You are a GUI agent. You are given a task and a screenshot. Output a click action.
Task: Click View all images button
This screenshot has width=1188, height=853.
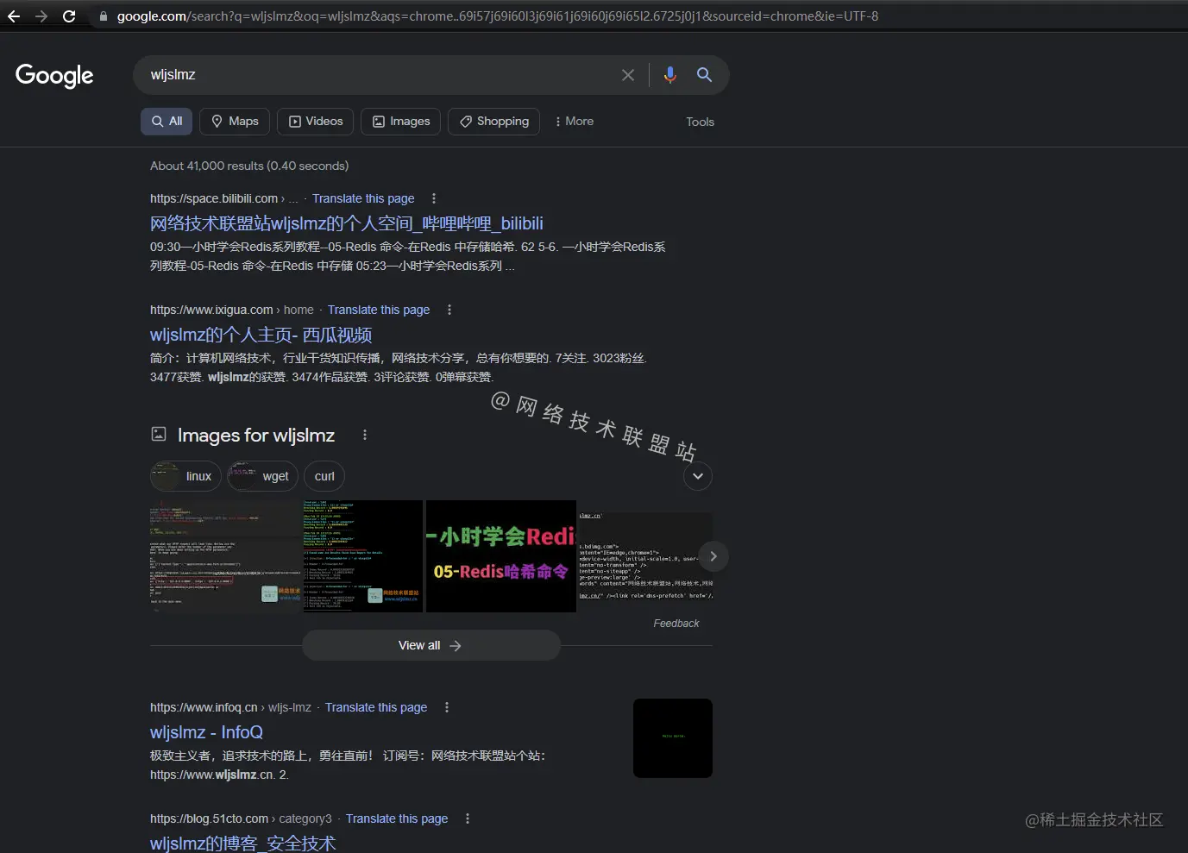coord(431,645)
